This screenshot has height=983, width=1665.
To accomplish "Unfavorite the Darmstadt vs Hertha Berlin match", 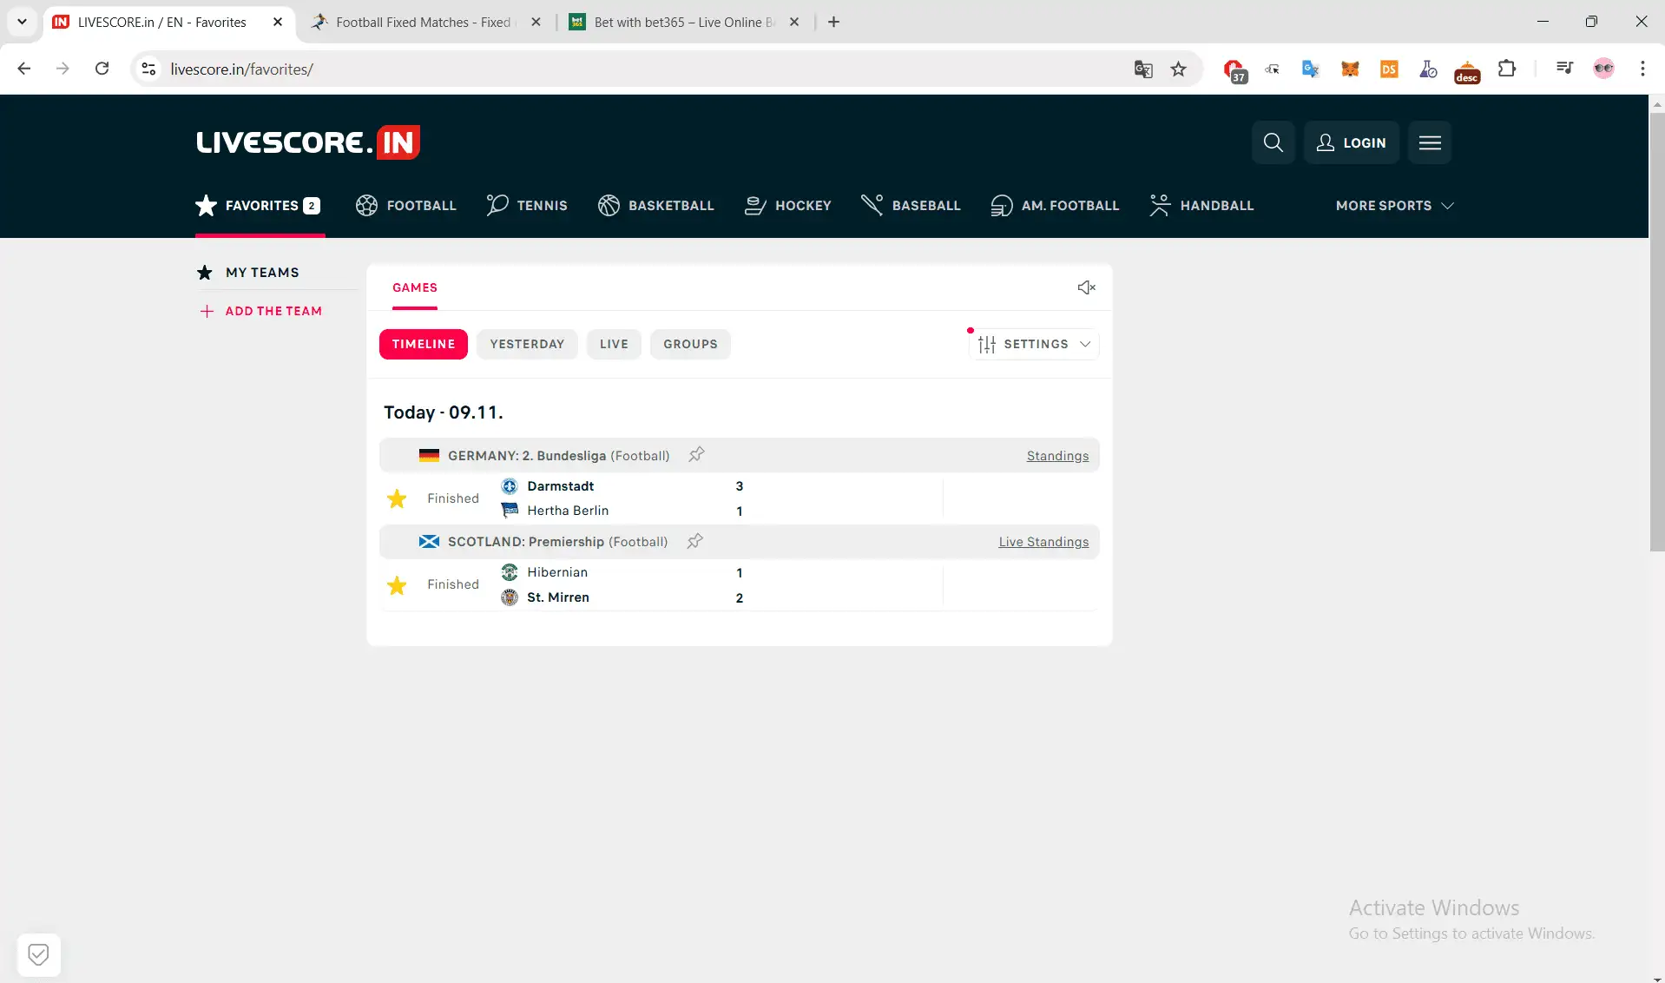I will (x=397, y=498).
